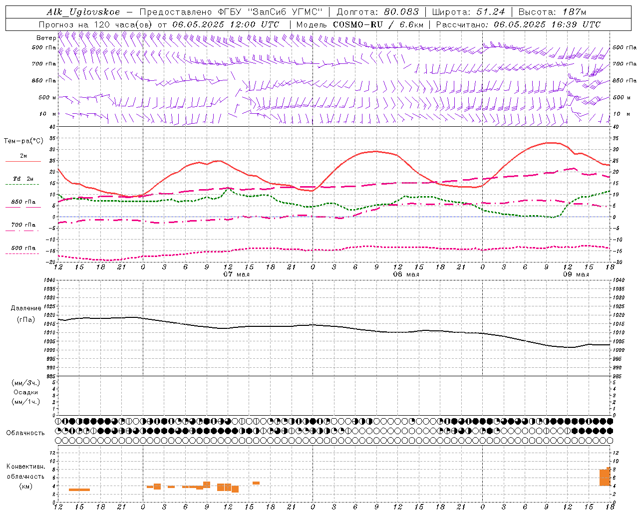Click the 10 м wind level label on left
The height and width of the screenshot is (511, 639).
[47, 114]
